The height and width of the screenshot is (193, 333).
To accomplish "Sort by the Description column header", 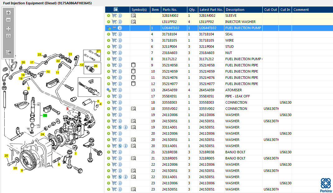I will pos(235,10).
